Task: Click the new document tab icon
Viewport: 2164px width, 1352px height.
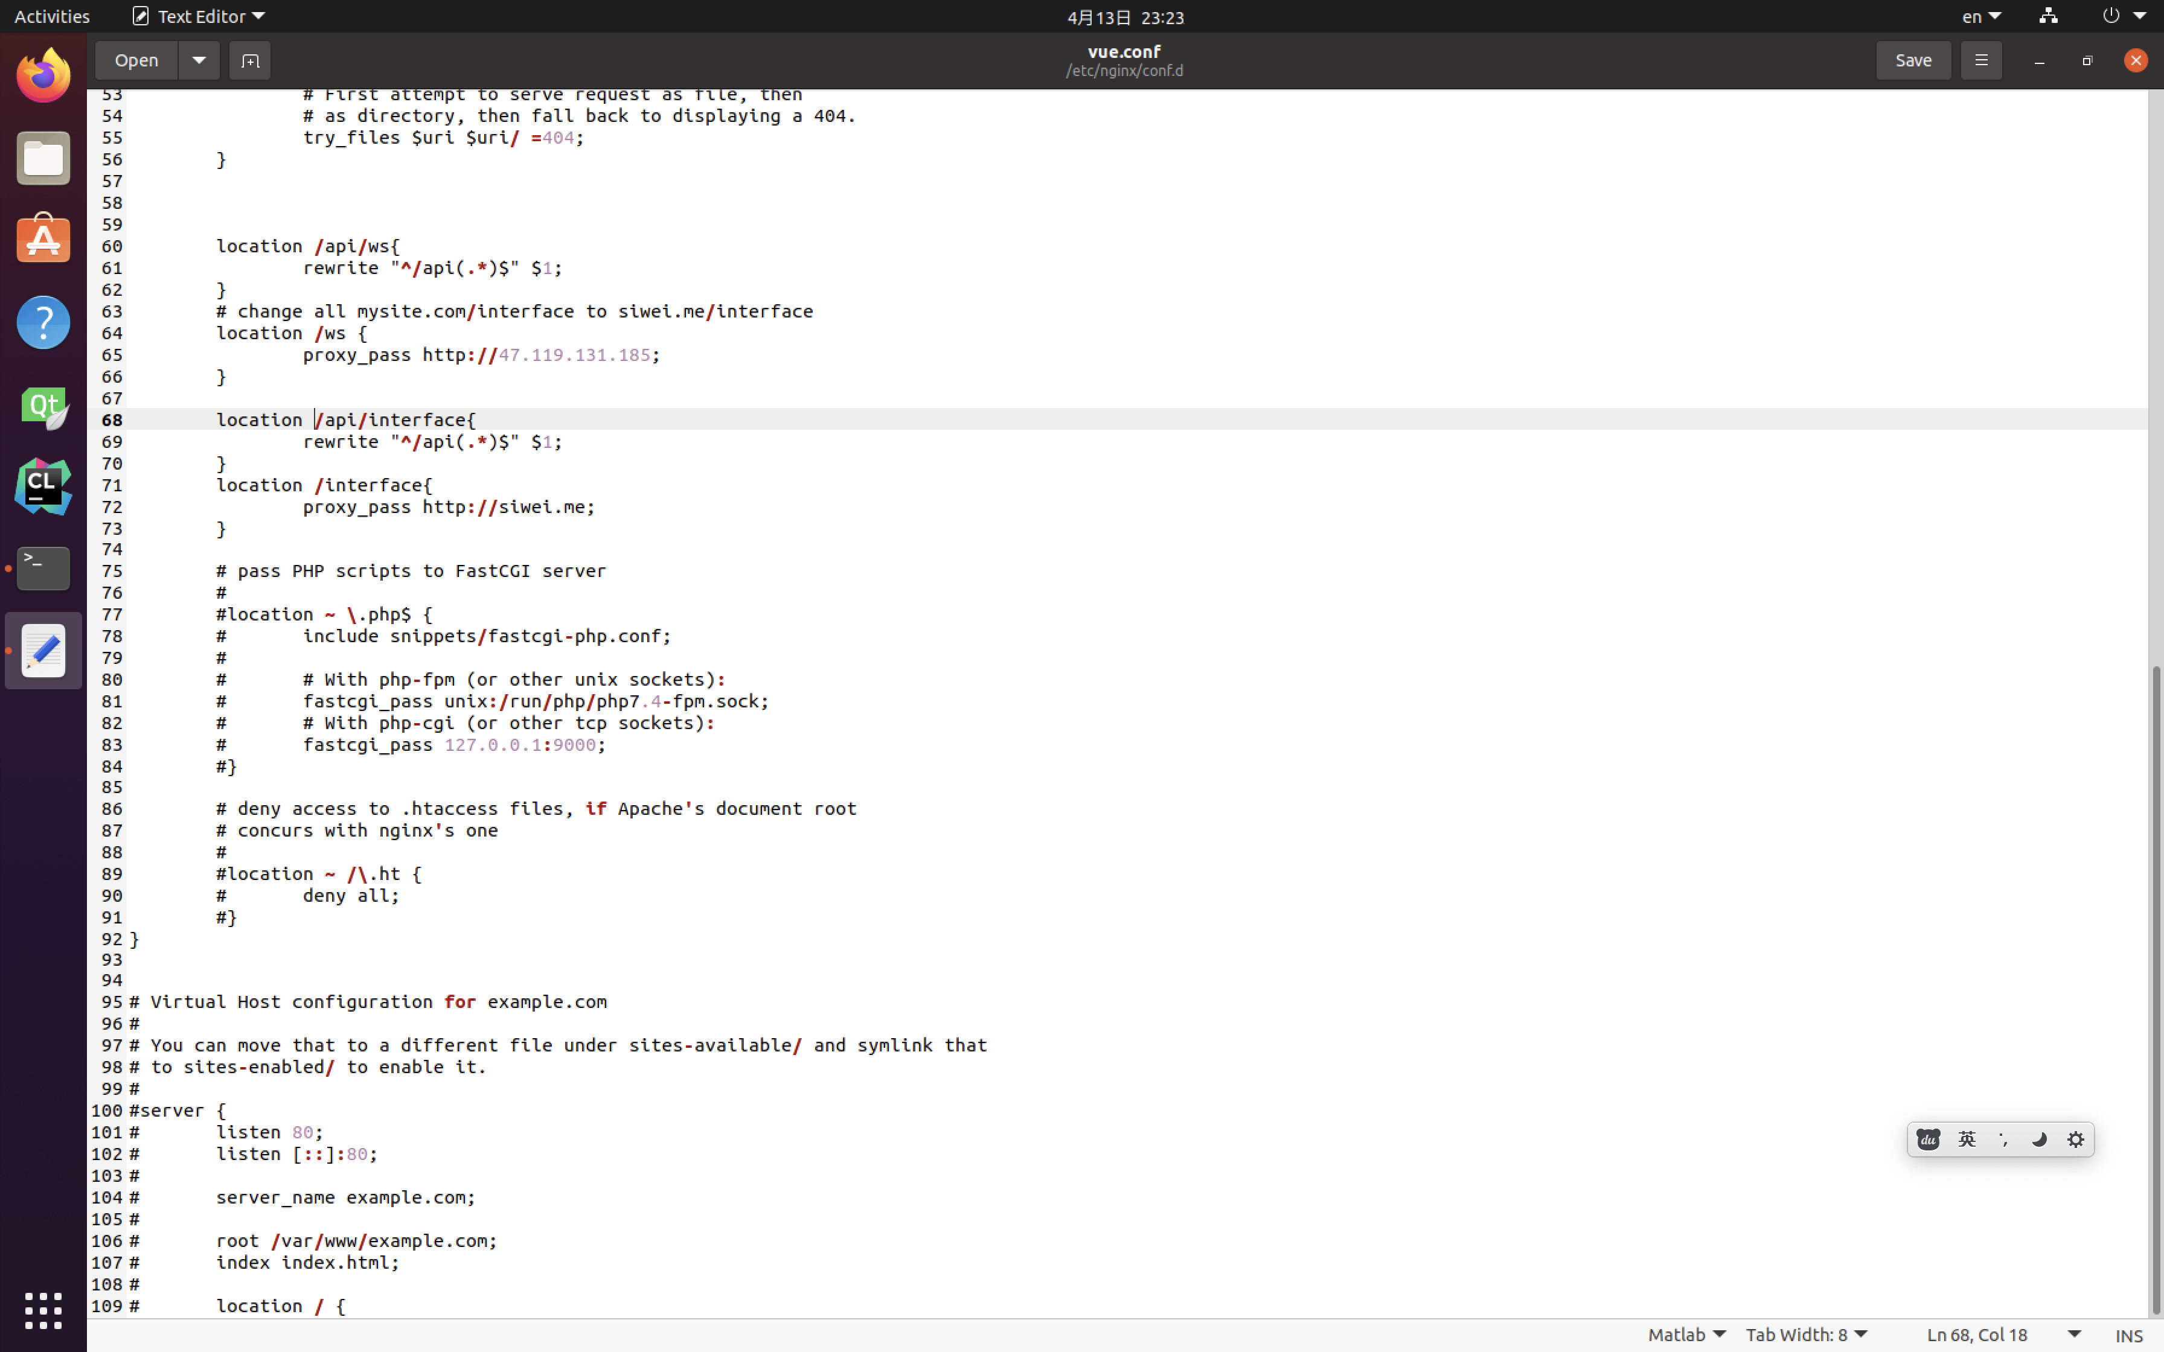Action: [x=249, y=61]
